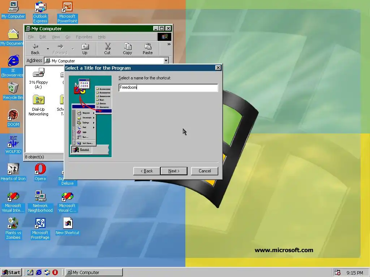Select My Documents desktop folder icon

[12, 37]
